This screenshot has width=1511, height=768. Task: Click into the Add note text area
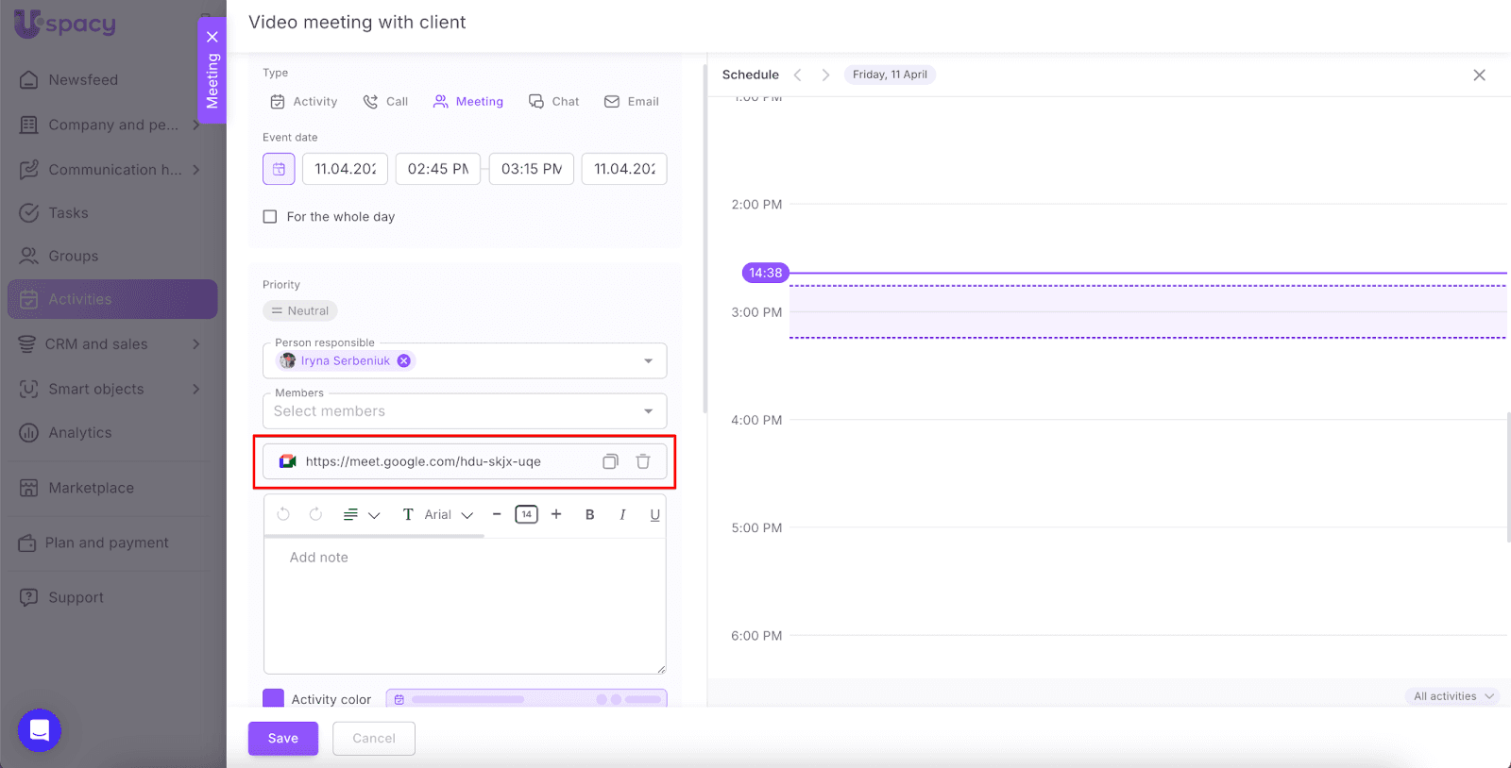(463, 604)
